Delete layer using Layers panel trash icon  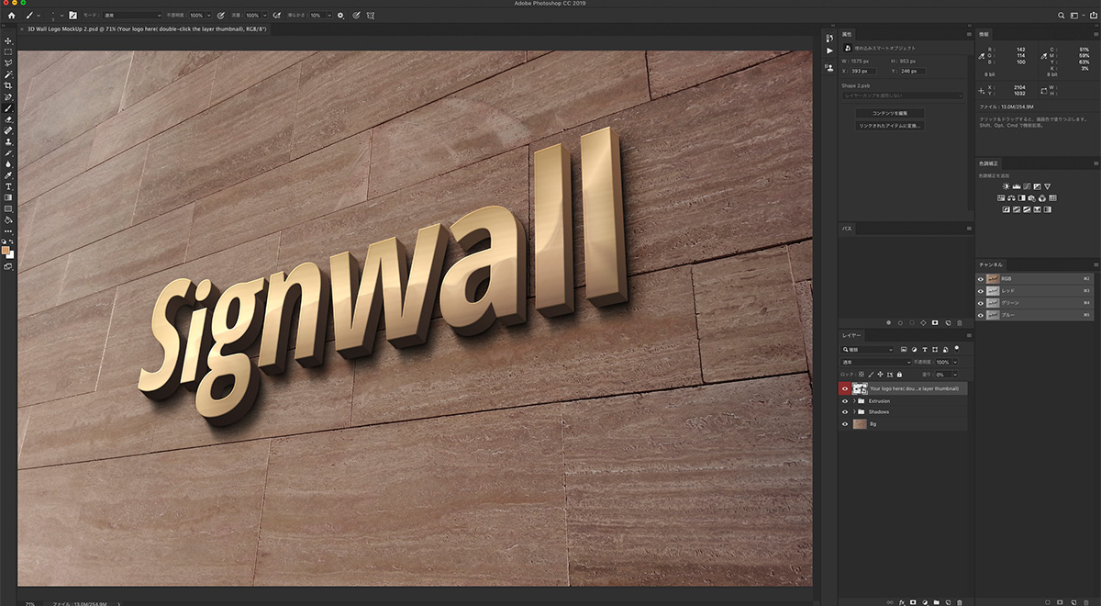pos(960,603)
